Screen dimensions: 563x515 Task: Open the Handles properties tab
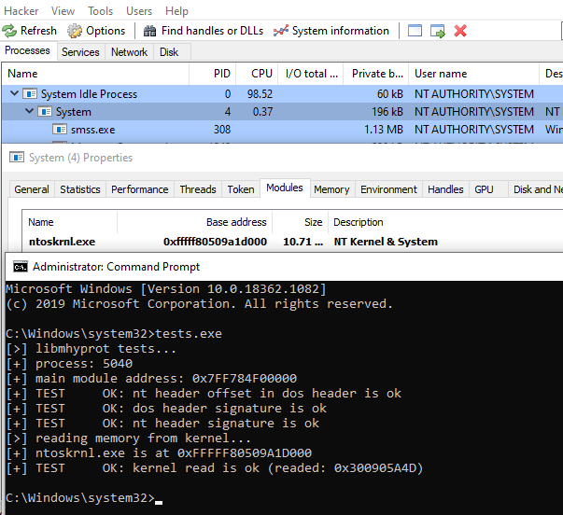[x=445, y=189]
